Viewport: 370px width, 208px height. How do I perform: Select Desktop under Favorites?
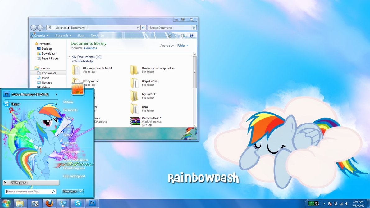point(47,48)
